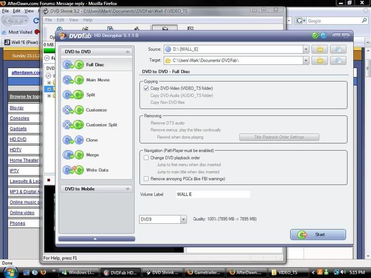Click Title Playback Order Settings button
This screenshot has height=278, width=371.
(x=279, y=137)
